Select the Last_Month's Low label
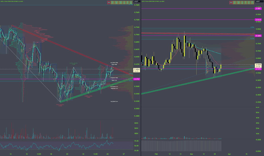This screenshot has width=264, height=156. coord(114,87)
